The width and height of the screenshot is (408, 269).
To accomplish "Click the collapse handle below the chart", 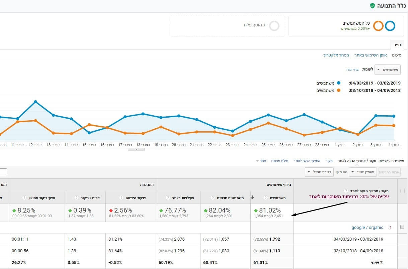I will coord(136,149).
